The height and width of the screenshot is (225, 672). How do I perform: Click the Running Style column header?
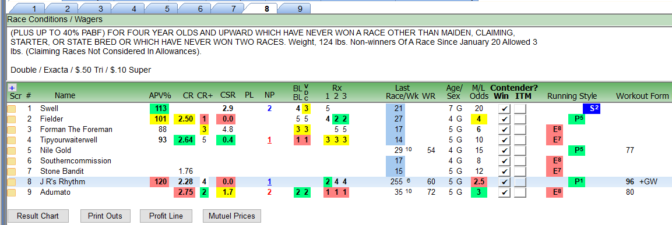pos(572,97)
